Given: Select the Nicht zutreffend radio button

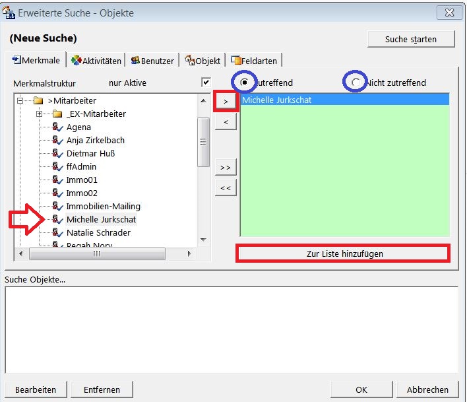Looking at the screenshot, I should point(356,83).
